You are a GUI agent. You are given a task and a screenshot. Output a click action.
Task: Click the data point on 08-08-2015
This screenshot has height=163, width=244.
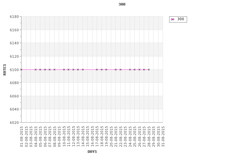54,69
